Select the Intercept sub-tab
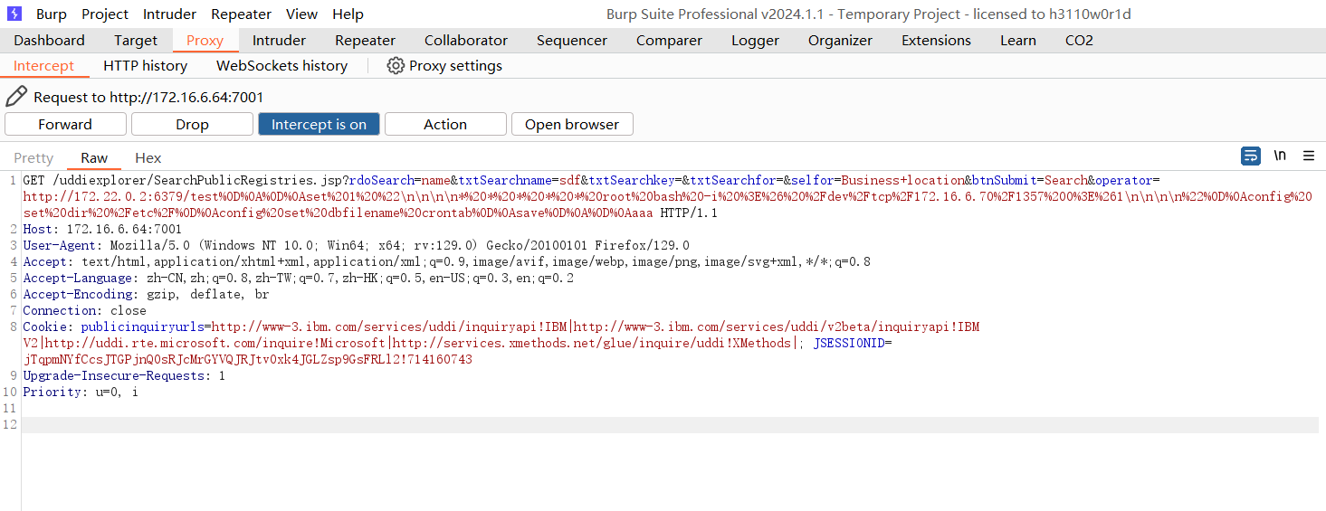 pos(43,66)
